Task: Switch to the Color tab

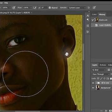Action: point(94,14)
